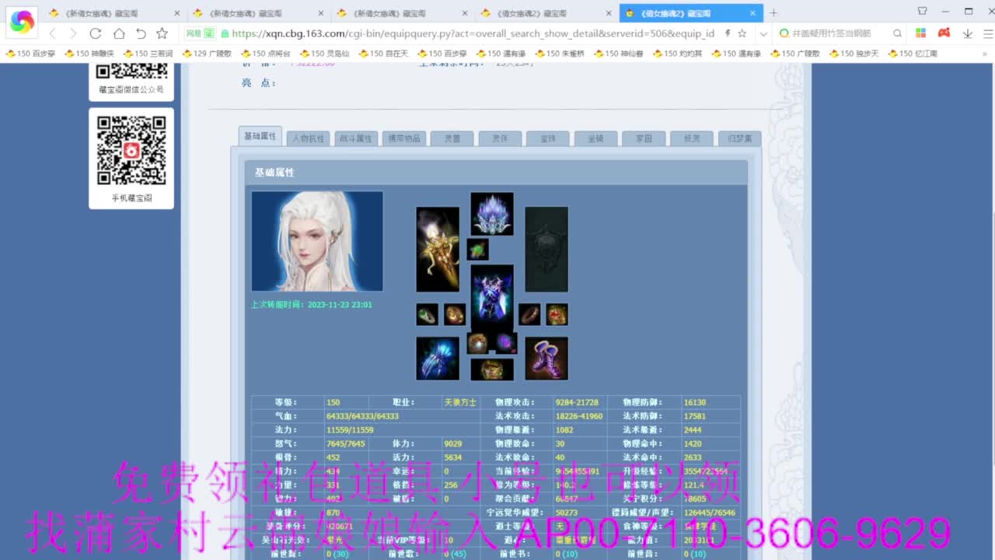Switch to the 战斗属性 tab
This screenshot has width=995, height=560.
[356, 138]
